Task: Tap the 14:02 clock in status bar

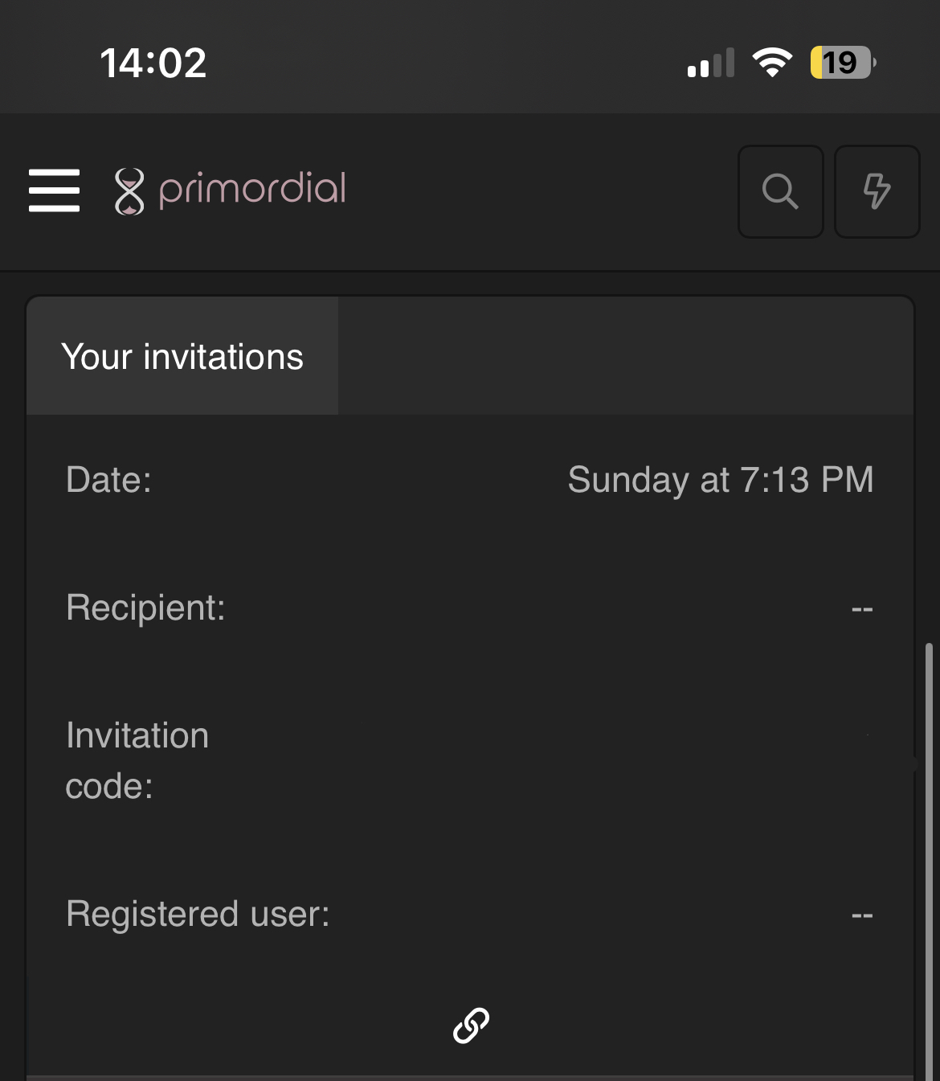Action: click(x=153, y=63)
